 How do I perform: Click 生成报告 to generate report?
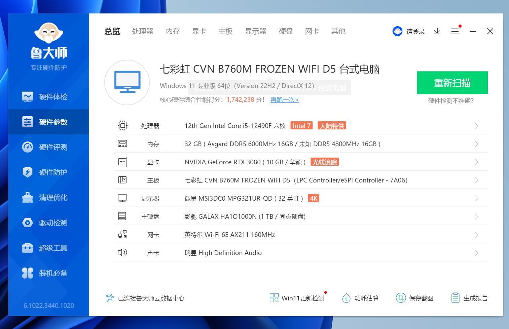469,298
